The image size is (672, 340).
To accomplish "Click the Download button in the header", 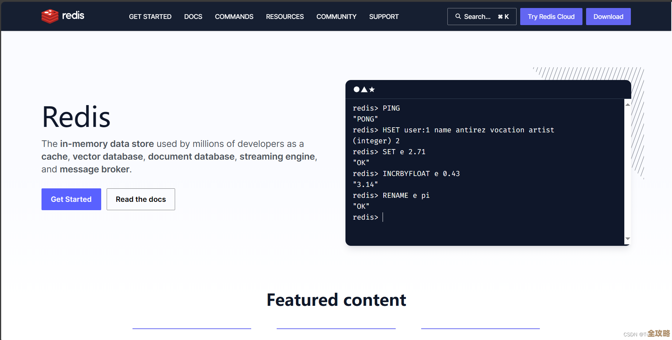I will tap(608, 17).
